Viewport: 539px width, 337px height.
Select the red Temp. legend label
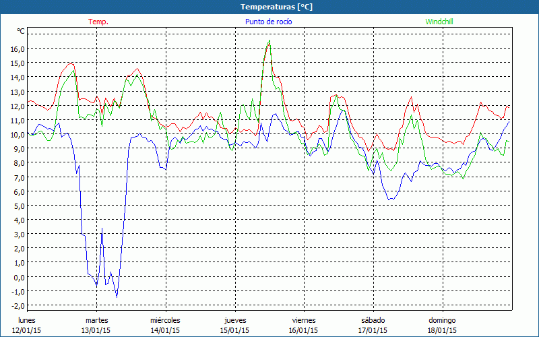pyautogui.click(x=98, y=22)
